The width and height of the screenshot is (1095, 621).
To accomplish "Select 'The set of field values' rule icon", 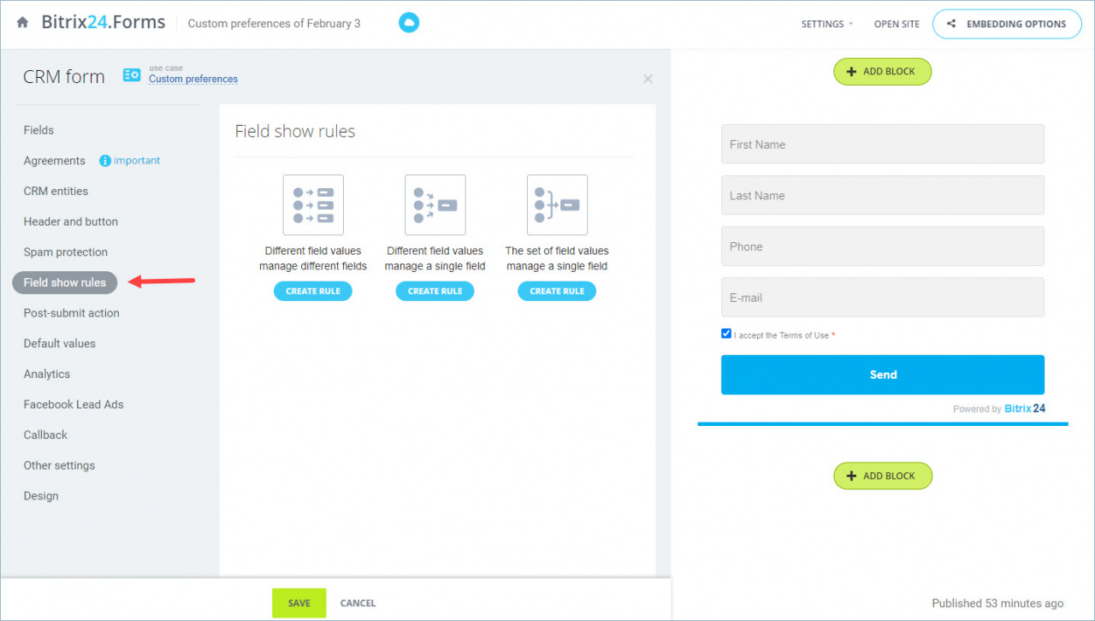I will [557, 205].
